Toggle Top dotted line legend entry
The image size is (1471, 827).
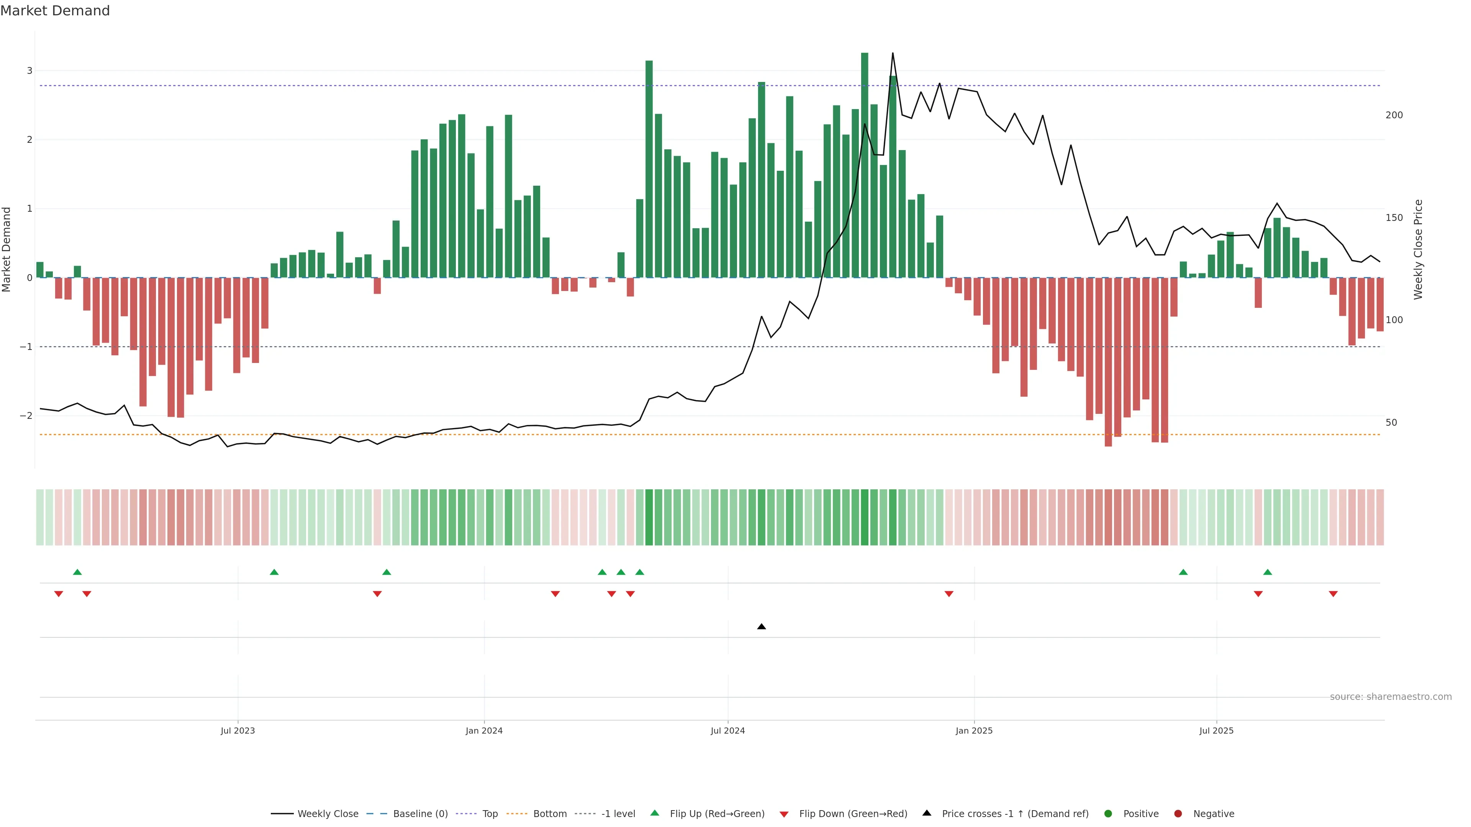tap(490, 813)
